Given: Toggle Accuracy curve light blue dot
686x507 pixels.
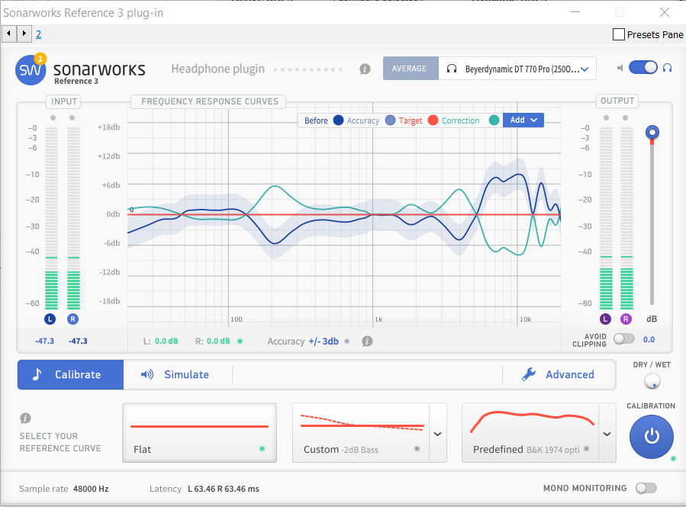Looking at the screenshot, I should (390, 120).
